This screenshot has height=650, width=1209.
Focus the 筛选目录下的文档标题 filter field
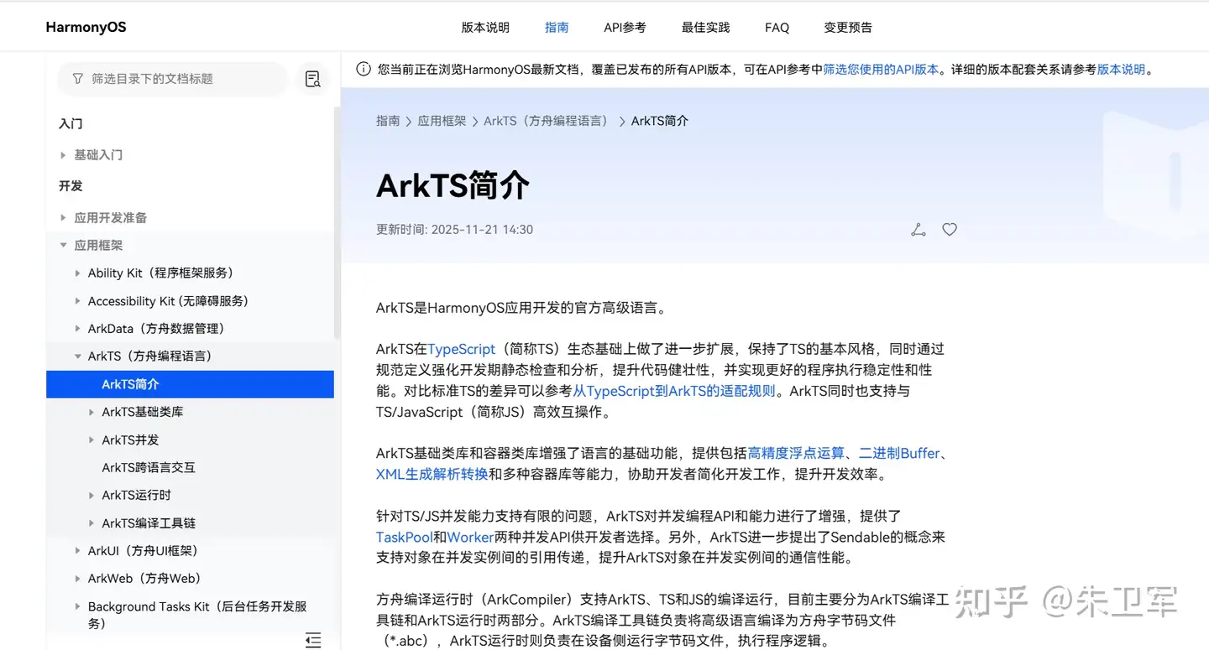172,79
